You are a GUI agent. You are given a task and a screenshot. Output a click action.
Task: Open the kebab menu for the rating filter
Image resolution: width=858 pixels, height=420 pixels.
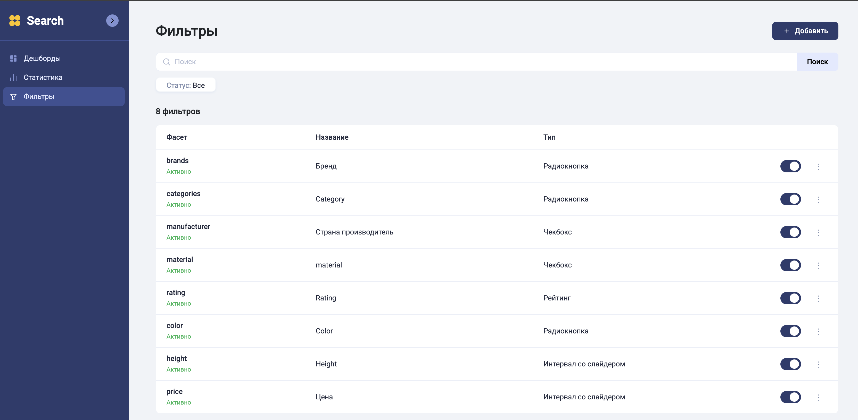coord(819,298)
